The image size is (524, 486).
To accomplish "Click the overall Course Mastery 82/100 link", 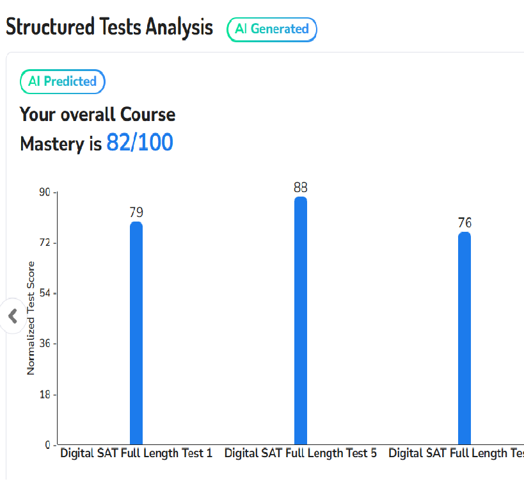I will (139, 142).
